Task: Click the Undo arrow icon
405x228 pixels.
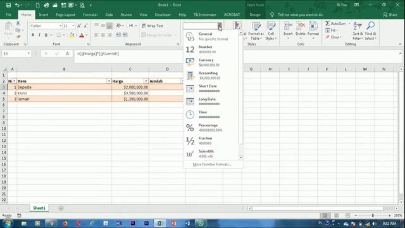Action: 17,5
